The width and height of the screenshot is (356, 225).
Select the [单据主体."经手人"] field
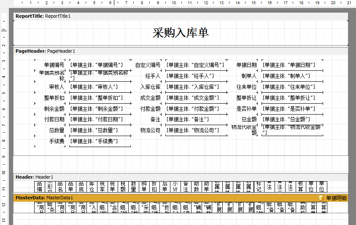(x=197, y=76)
